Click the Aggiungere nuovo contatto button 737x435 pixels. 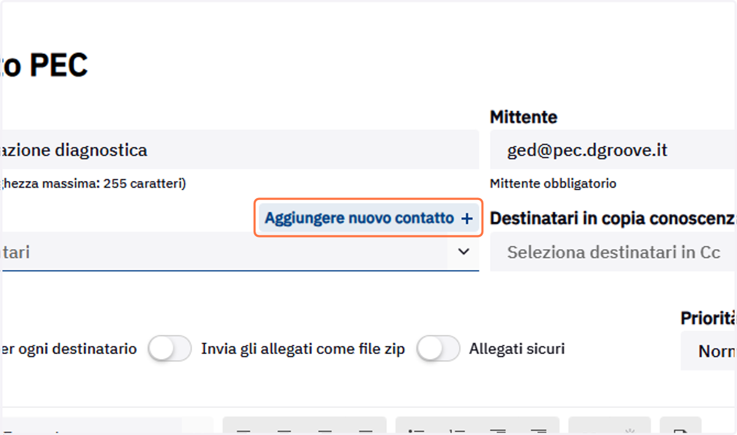pos(368,218)
